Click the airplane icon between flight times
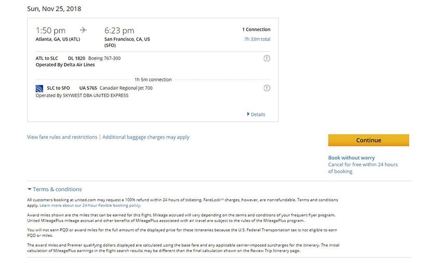437x263 pixels. pos(84,30)
